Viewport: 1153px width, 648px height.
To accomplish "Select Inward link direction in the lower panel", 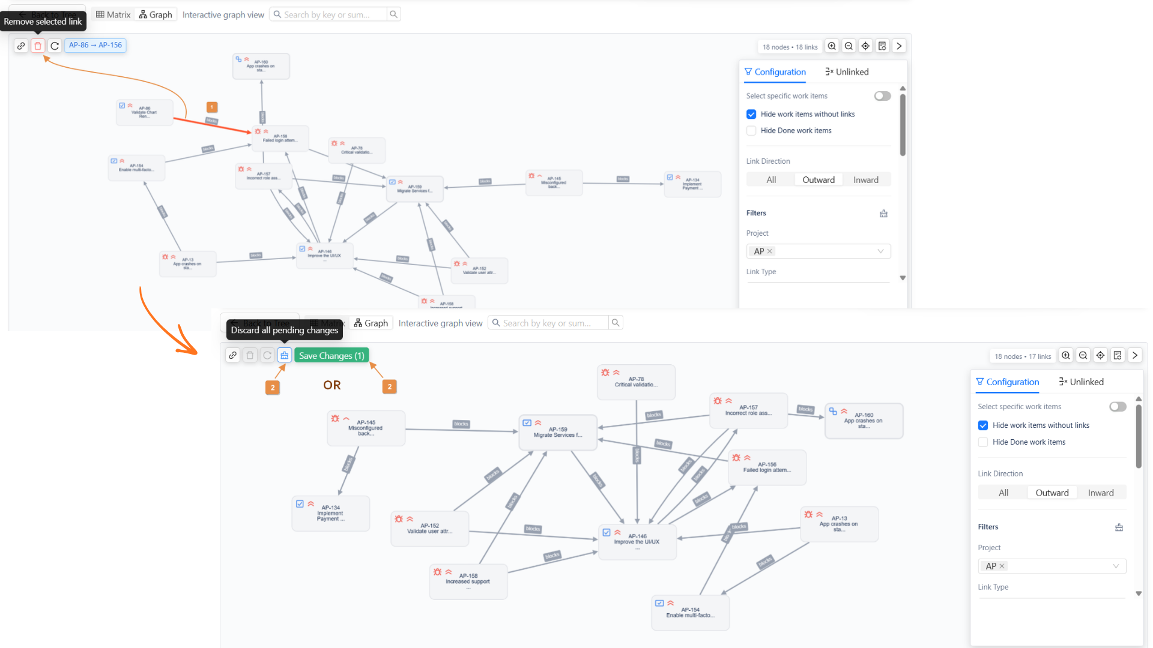I will pyautogui.click(x=1100, y=493).
